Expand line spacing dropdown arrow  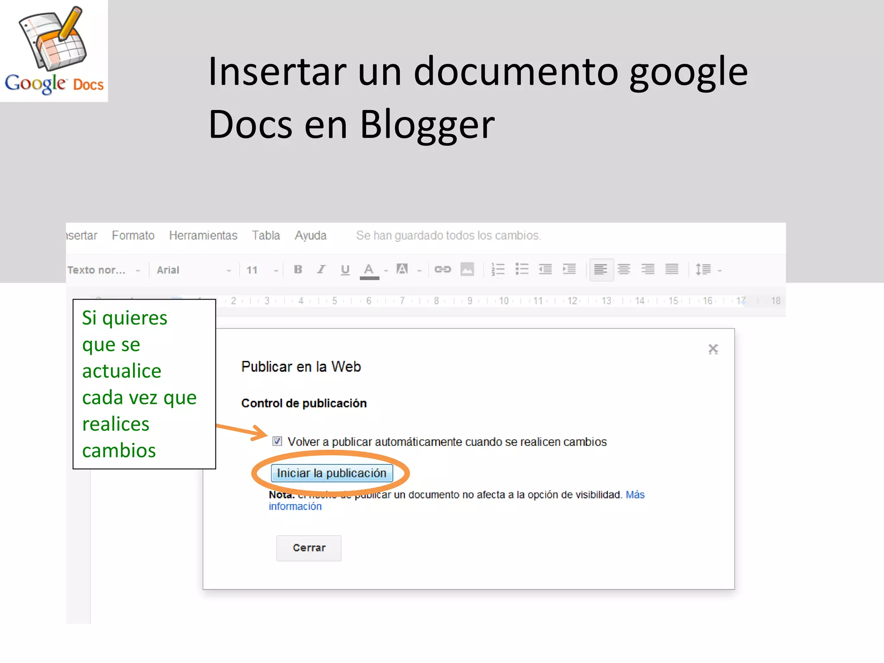click(720, 271)
